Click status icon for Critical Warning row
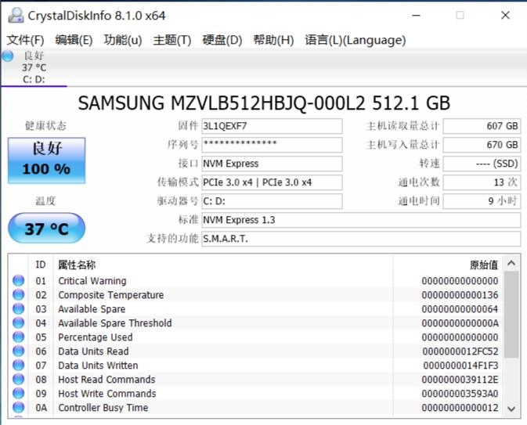Image resolution: width=527 pixels, height=425 pixels. [19, 280]
